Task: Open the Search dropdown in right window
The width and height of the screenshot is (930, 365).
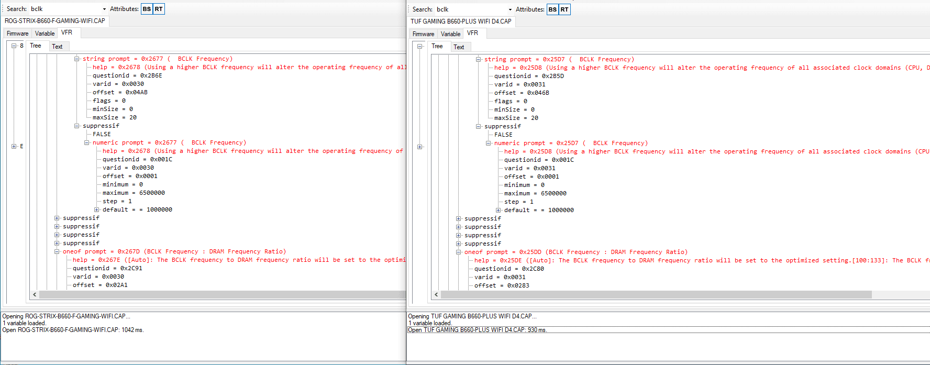Action: (510, 9)
